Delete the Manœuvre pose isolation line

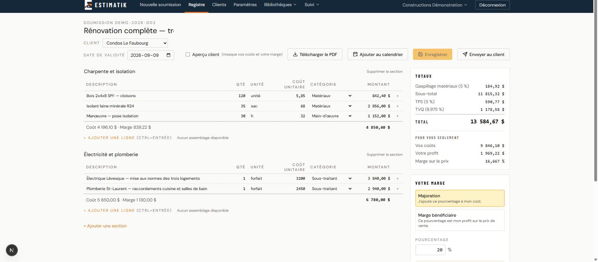397,116
